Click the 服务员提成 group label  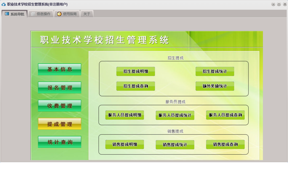click(175, 102)
